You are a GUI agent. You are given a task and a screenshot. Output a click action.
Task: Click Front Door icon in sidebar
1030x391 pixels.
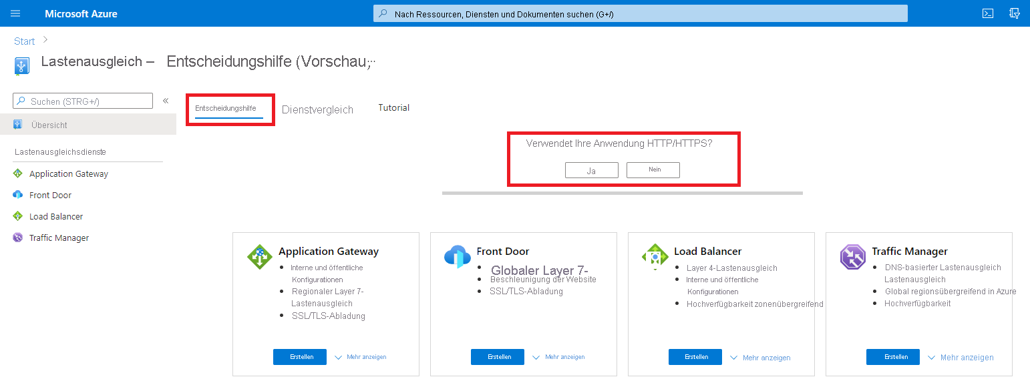pos(18,195)
